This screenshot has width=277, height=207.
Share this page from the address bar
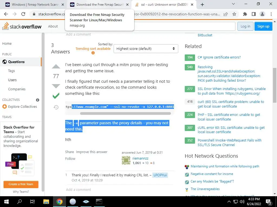pyautogui.click(x=226, y=14)
